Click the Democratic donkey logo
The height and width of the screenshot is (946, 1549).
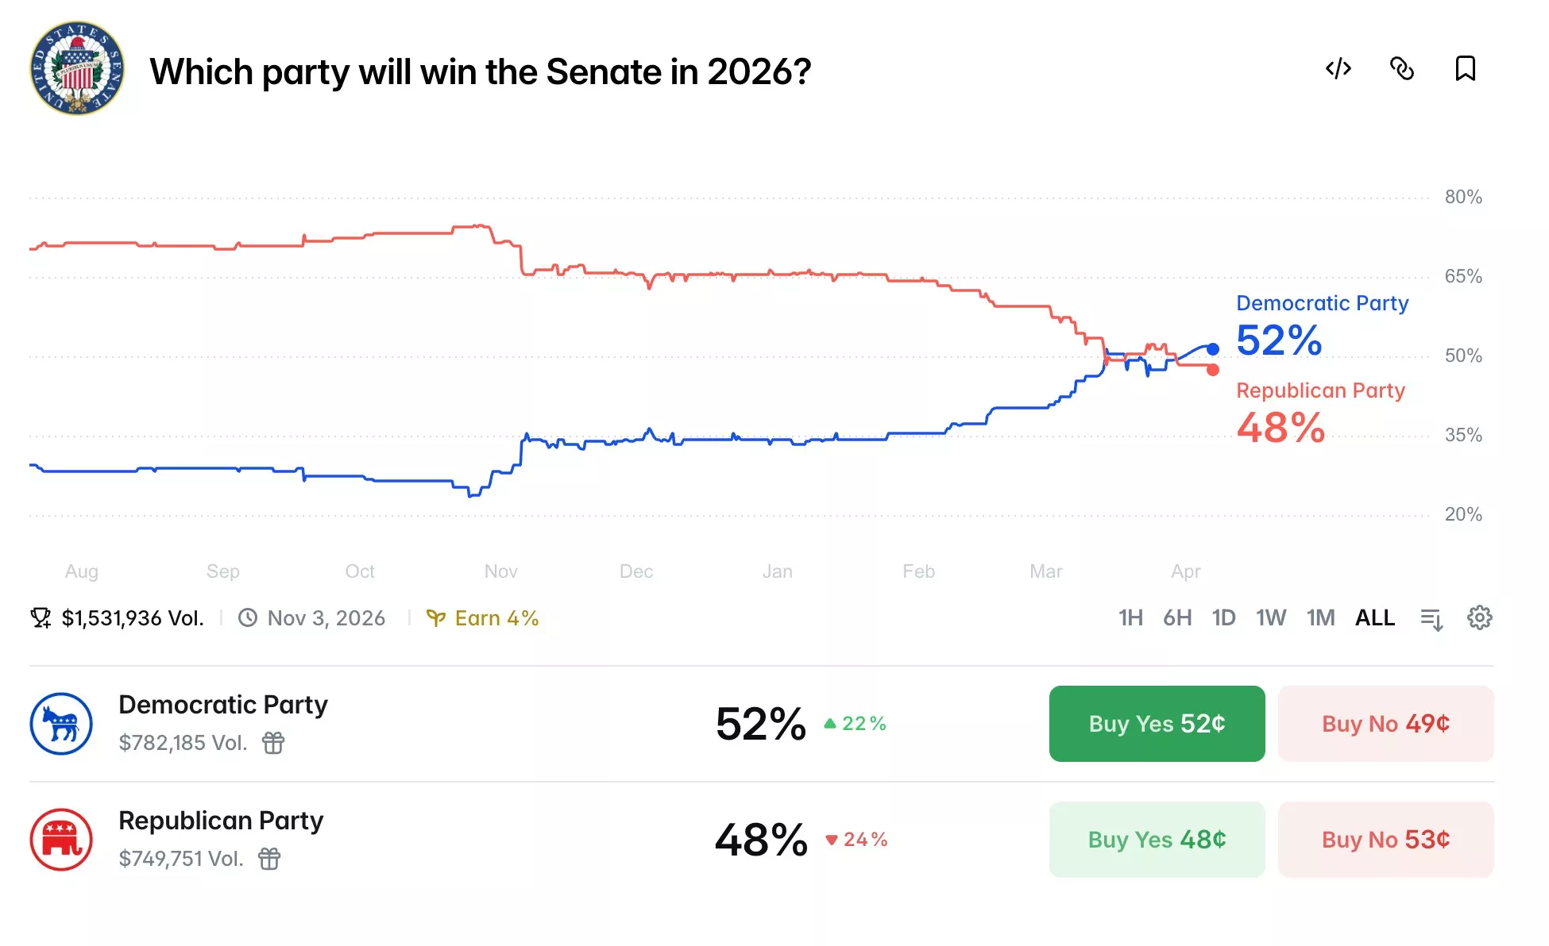61,724
